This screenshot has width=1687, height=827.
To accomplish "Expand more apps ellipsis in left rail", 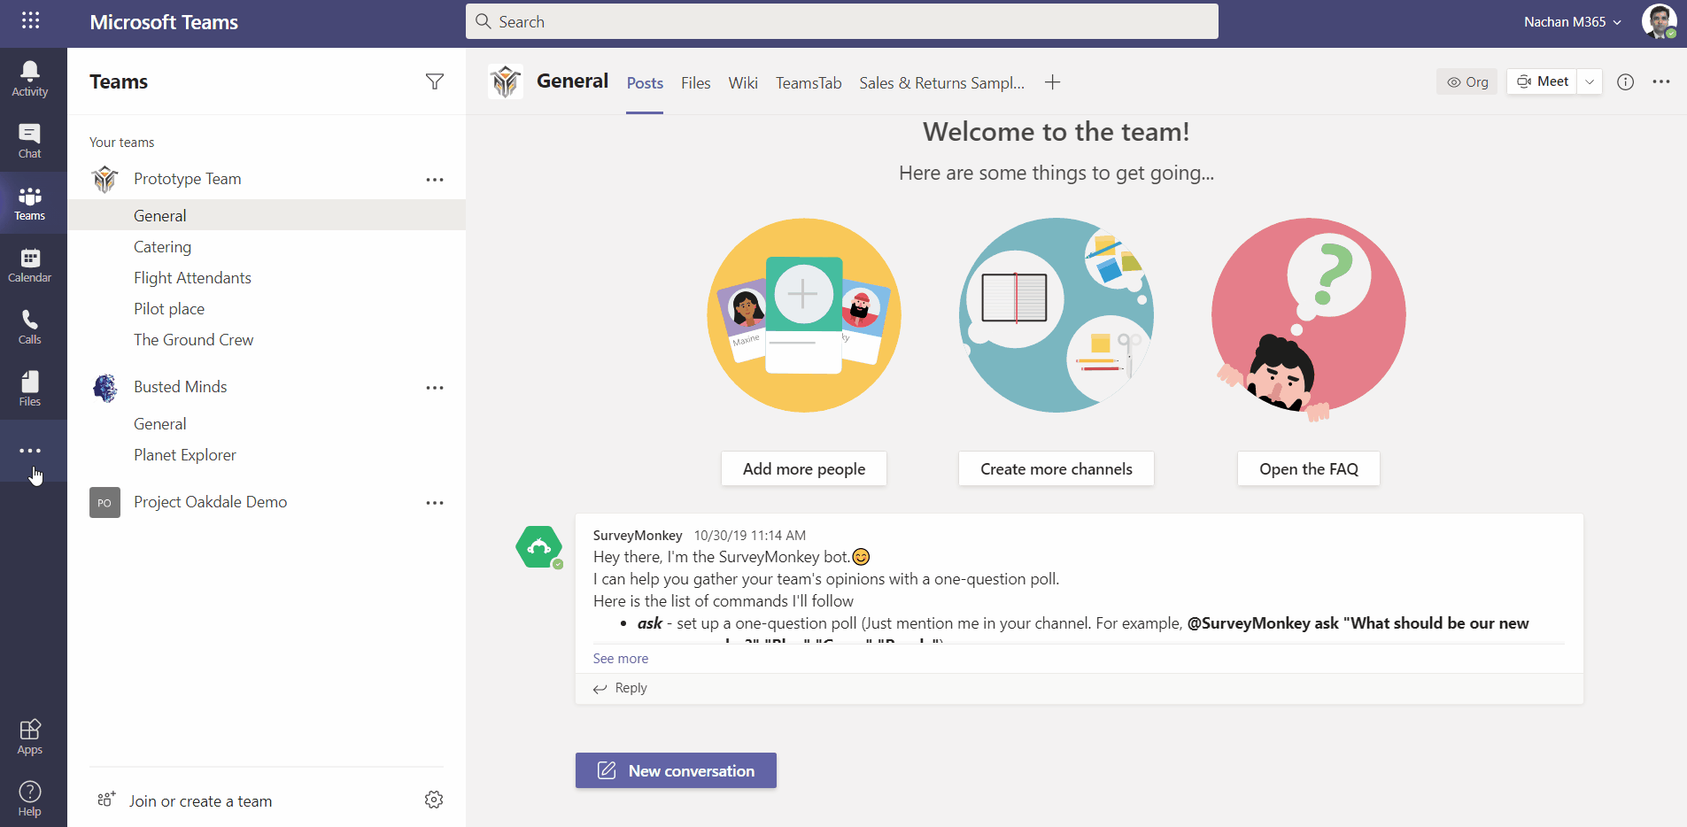I will coord(30,451).
